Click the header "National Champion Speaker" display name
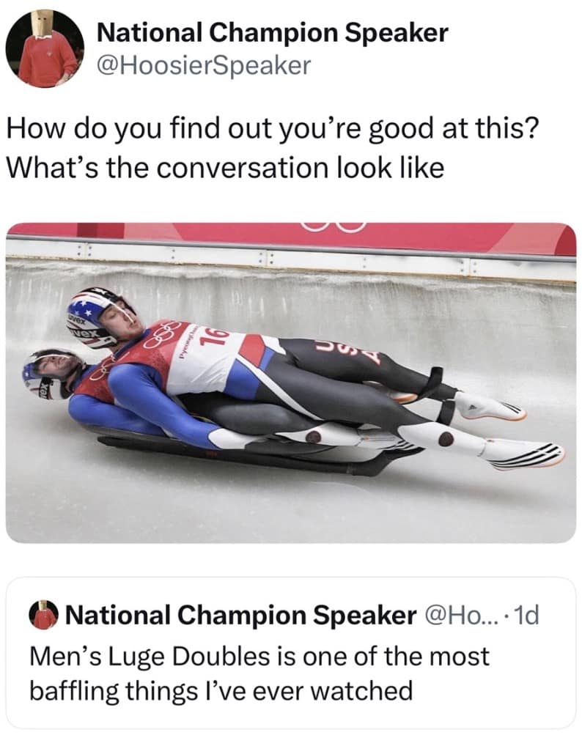Viewport: 582px width, 746px height. coord(272,32)
